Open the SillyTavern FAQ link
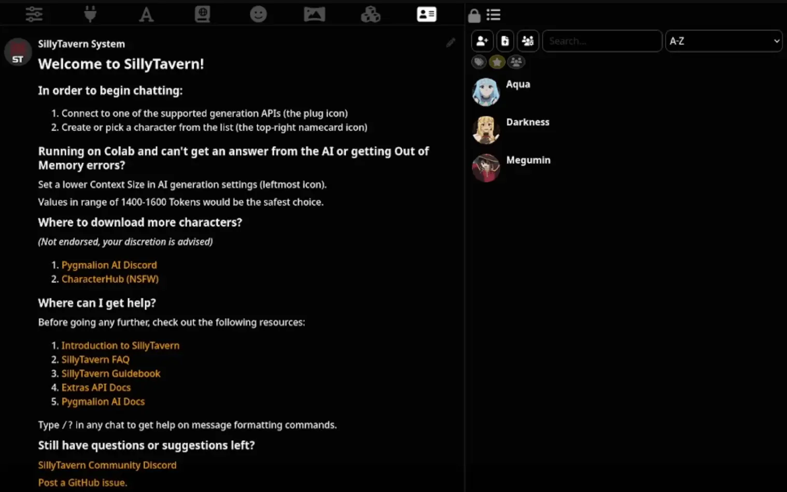This screenshot has height=492, width=787. point(95,359)
